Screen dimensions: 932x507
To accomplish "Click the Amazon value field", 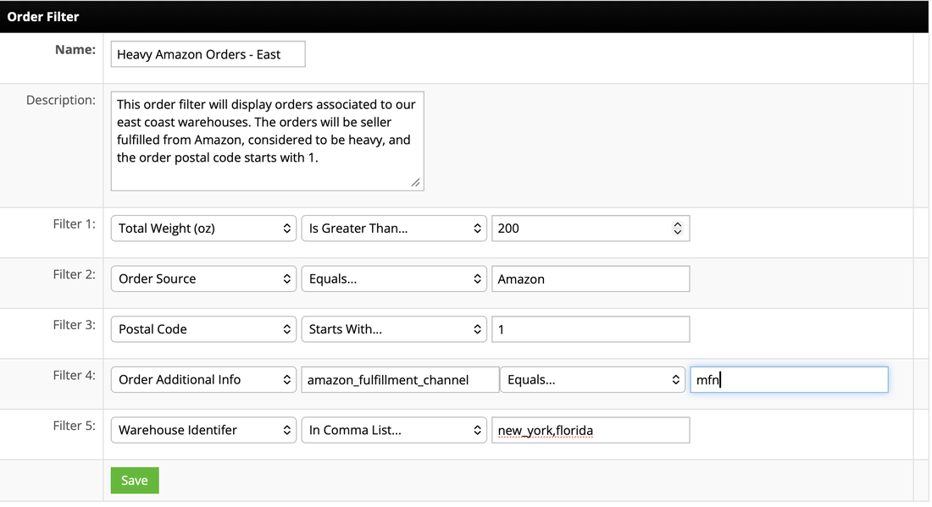I will (591, 279).
